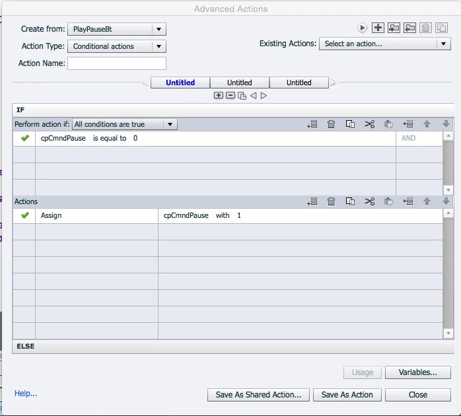Move decision left with triangle arrow
The width and height of the screenshot is (461, 416).
pos(254,96)
